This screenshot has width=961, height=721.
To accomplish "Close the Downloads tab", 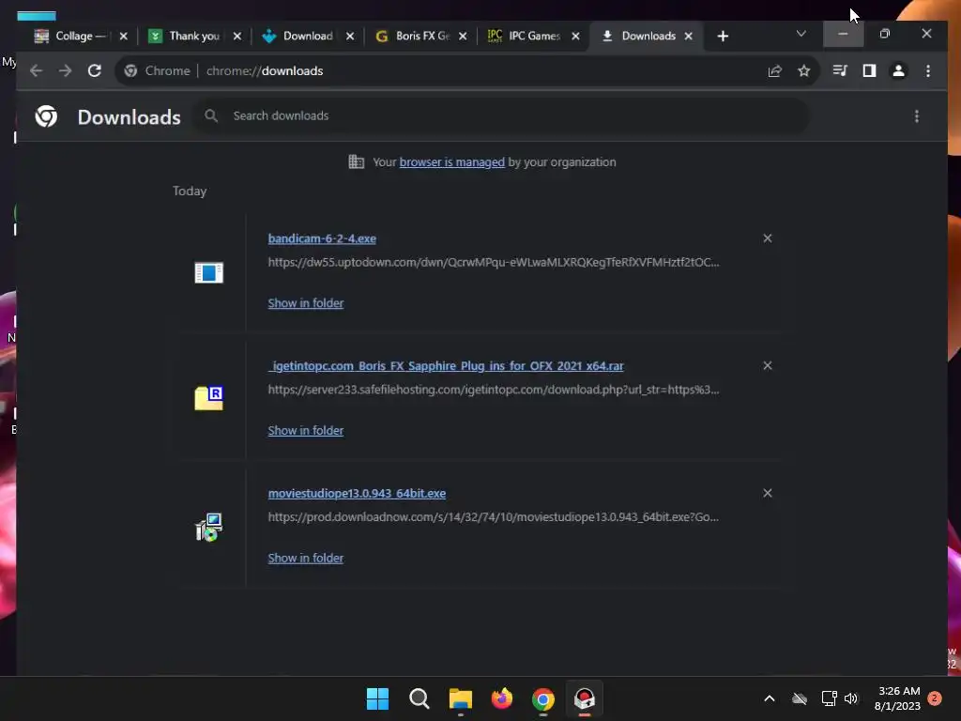I will 688,37.
